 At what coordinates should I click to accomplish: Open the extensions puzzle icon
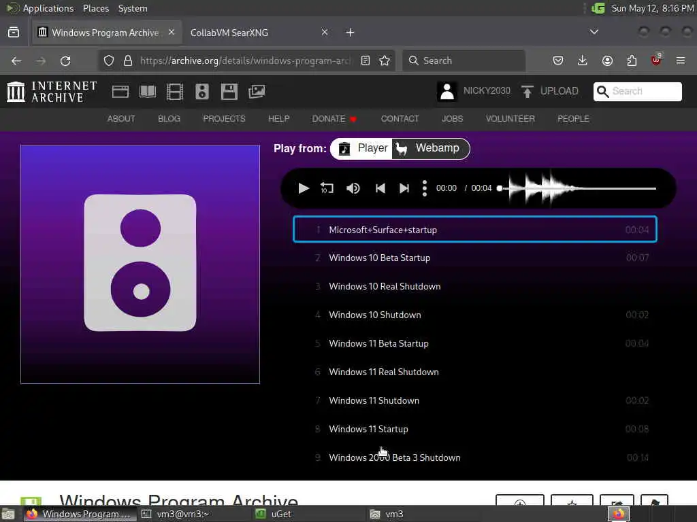pyautogui.click(x=632, y=60)
